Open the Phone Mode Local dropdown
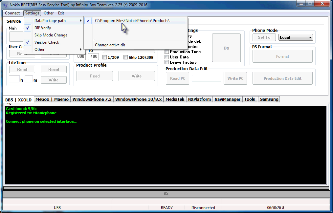Screen dimensions: 333x213 tap(296, 37)
